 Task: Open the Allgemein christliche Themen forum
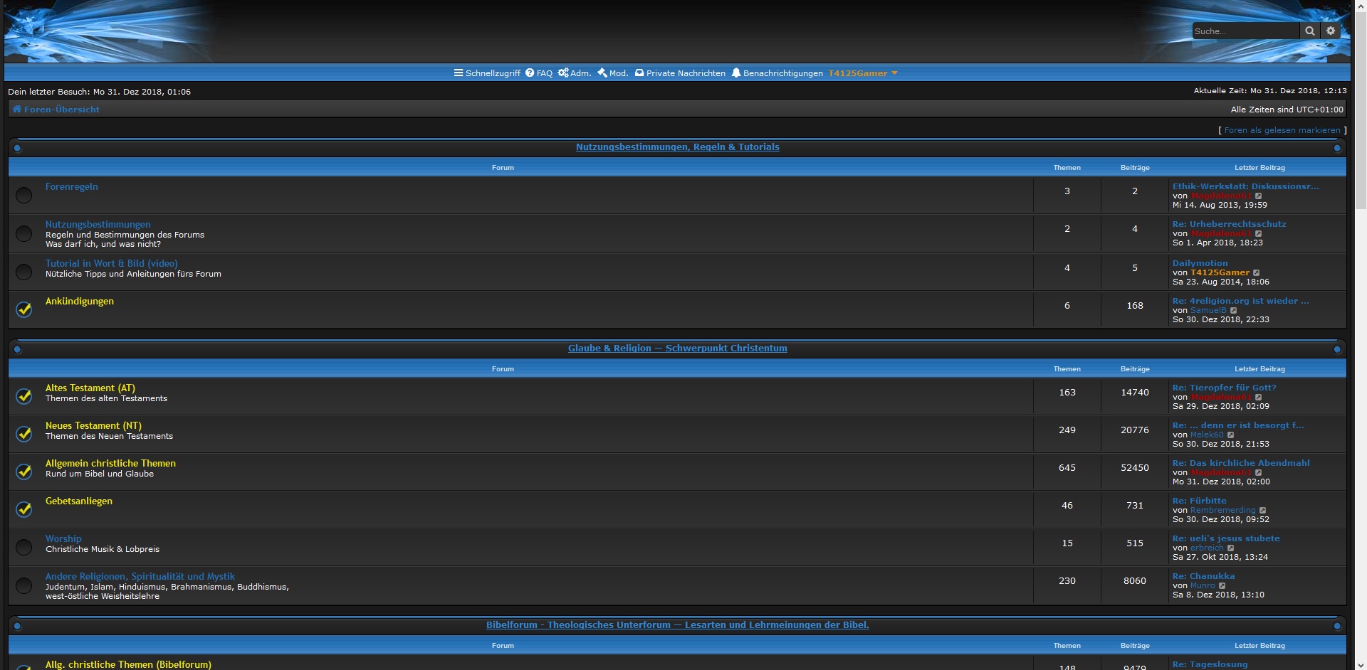(110, 463)
